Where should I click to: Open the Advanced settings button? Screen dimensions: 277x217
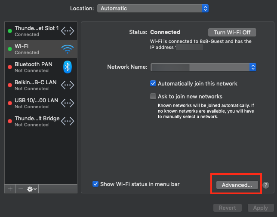click(237, 185)
